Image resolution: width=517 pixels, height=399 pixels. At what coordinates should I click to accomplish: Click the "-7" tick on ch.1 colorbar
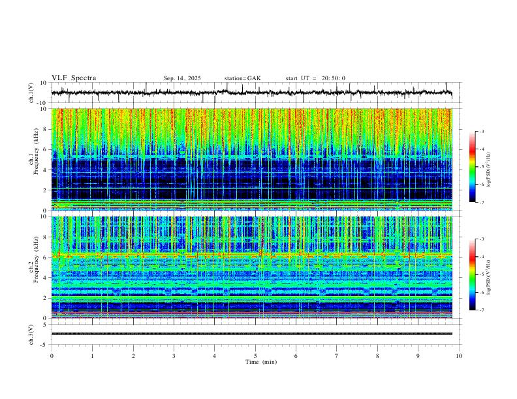tap(481, 203)
